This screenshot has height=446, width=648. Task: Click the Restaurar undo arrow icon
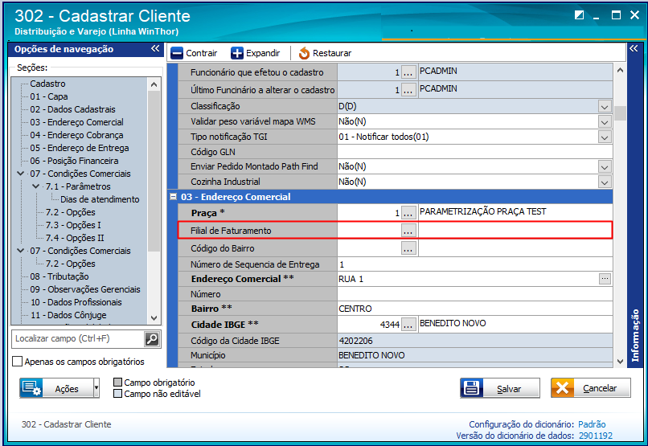(x=304, y=53)
